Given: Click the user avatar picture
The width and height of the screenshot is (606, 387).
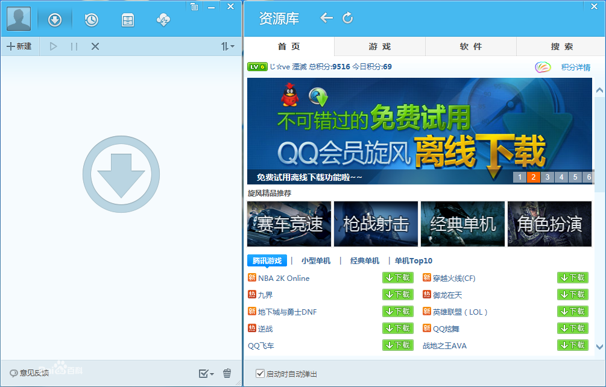Looking at the screenshot, I should click(x=18, y=19).
